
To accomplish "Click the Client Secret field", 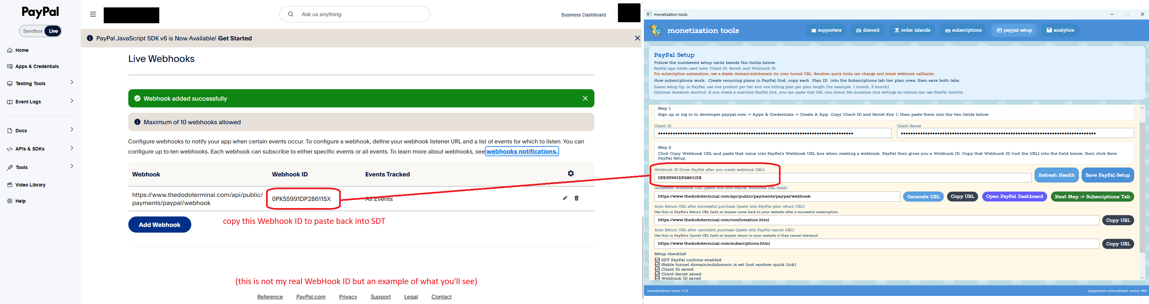I will tap(1015, 133).
